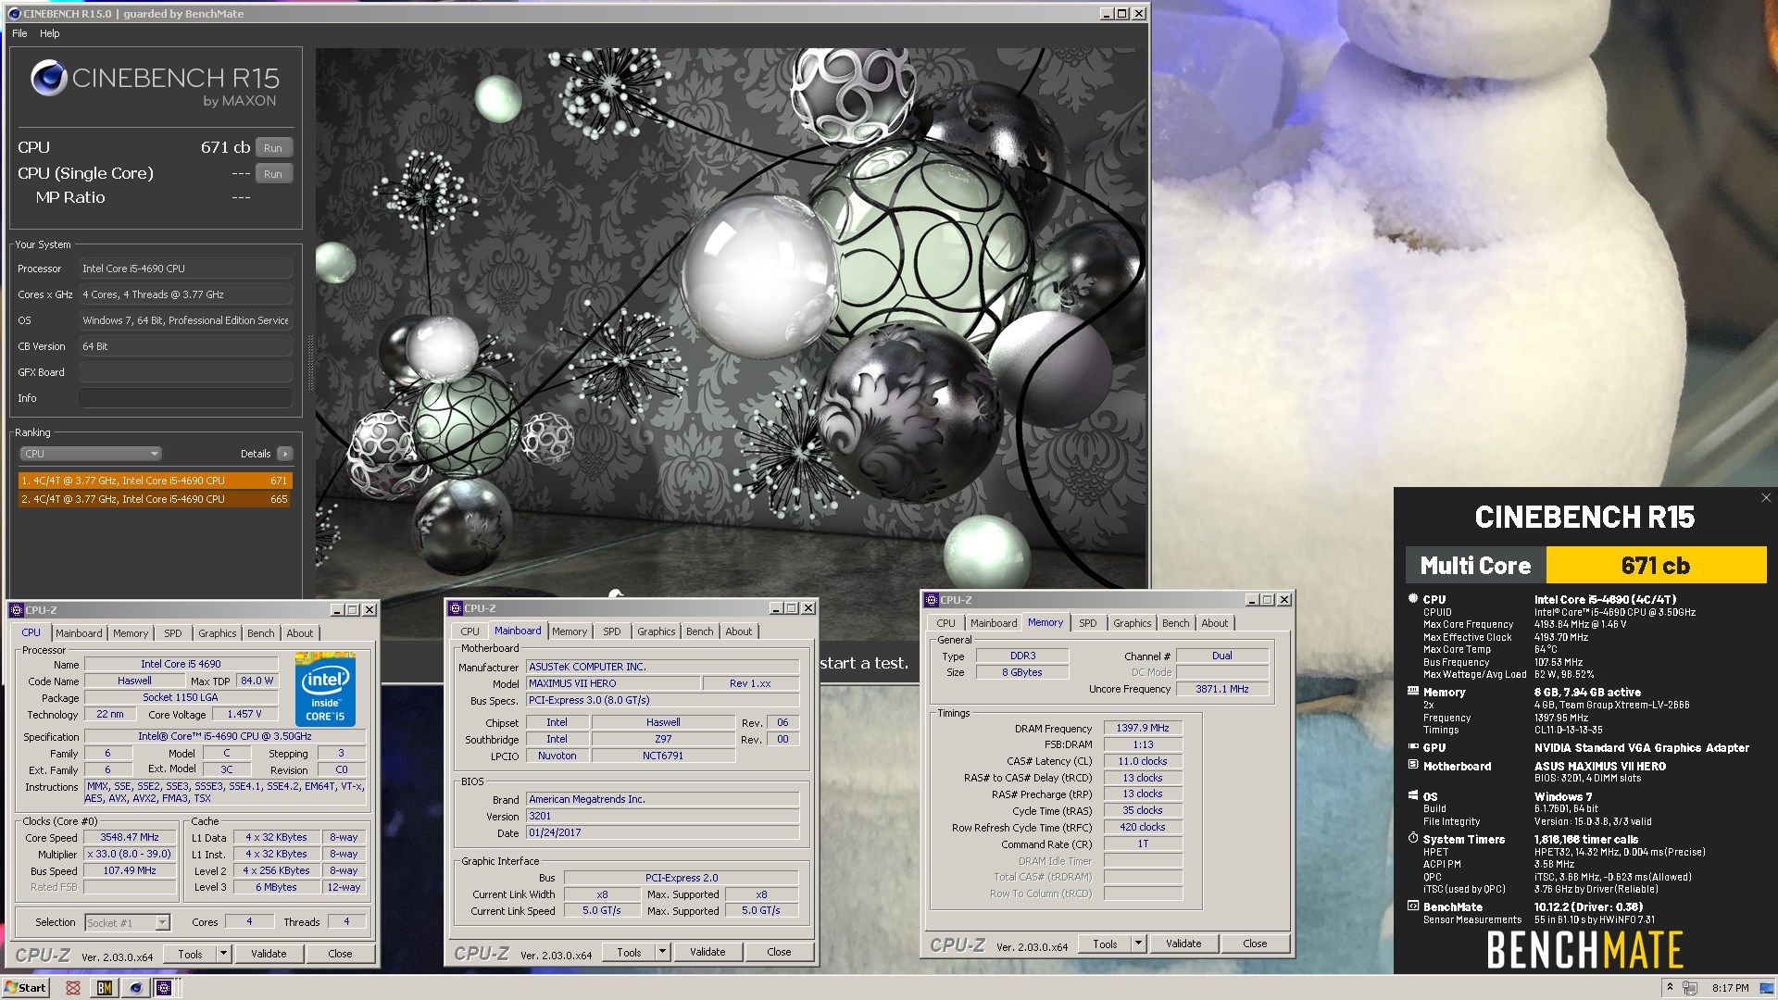This screenshot has height=1000, width=1778.
Task: Click the panel splitter handle beside rendering
Action: pyautogui.click(x=310, y=361)
